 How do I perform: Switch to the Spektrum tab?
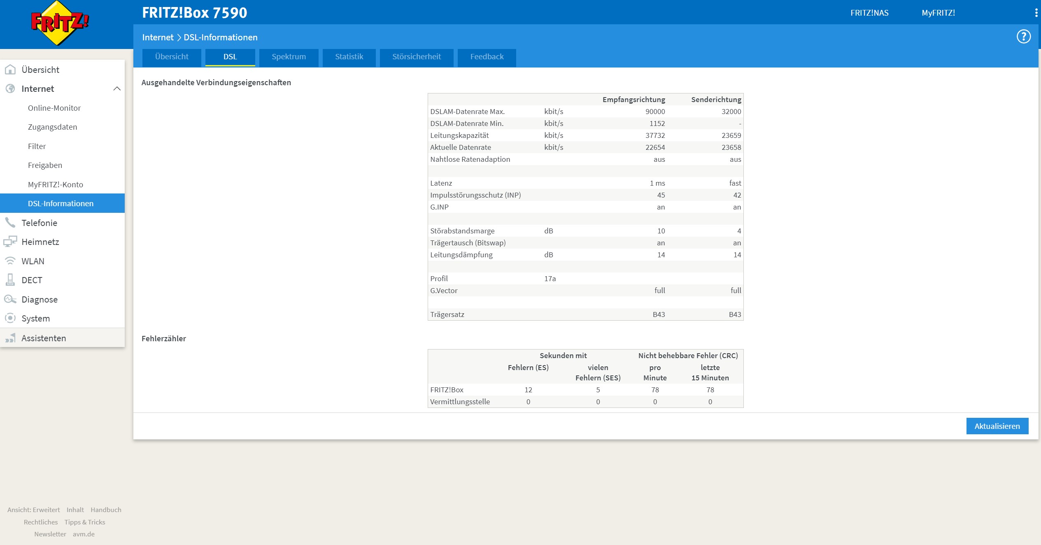(x=289, y=57)
